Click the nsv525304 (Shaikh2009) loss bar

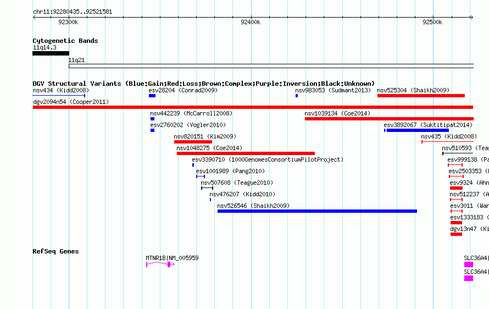pyautogui.click(x=421, y=96)
